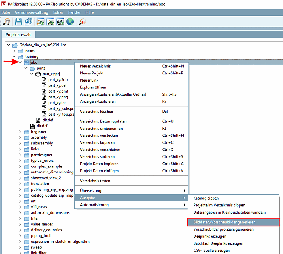The image size is (283, 254).
Task: Choose Neues Projekt from context menu
Action: (x=132, y=73)
